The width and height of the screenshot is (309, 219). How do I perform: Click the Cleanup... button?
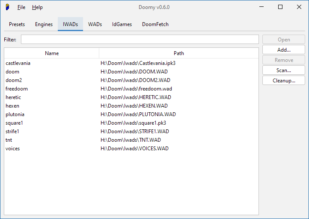coord(283,81)
